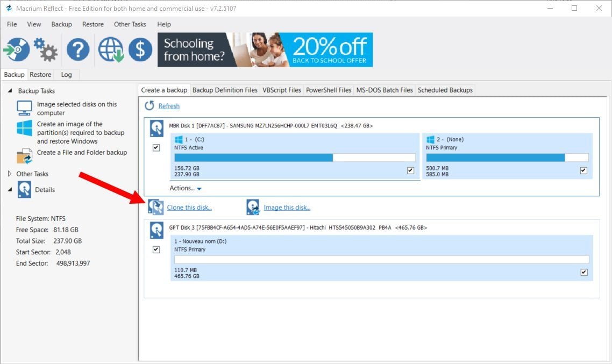Image resolution: width=612 pixels, height=364 pixels.
Task: Click the Image this disk link
Action: tap(287, 207)
